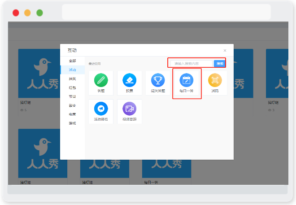Open the background 每日一答 card thumbnail
Screen dimensions: 296x205
[166, 169]
